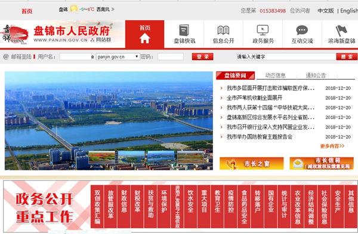Open 其他信息 red column

coord(351,207)
